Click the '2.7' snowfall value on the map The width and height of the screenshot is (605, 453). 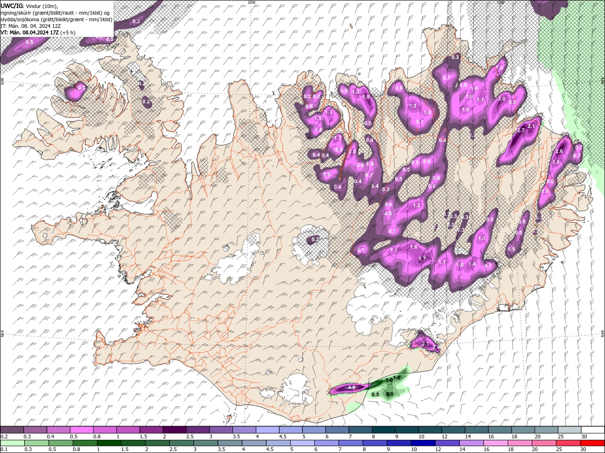click(522, 130)
